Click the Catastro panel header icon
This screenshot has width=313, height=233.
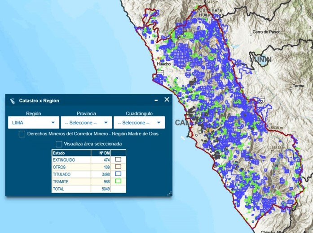click(13, 101)
